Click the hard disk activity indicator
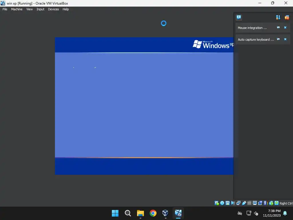The height and width of the screenshot is (220, 293). [x=217, y=203]
